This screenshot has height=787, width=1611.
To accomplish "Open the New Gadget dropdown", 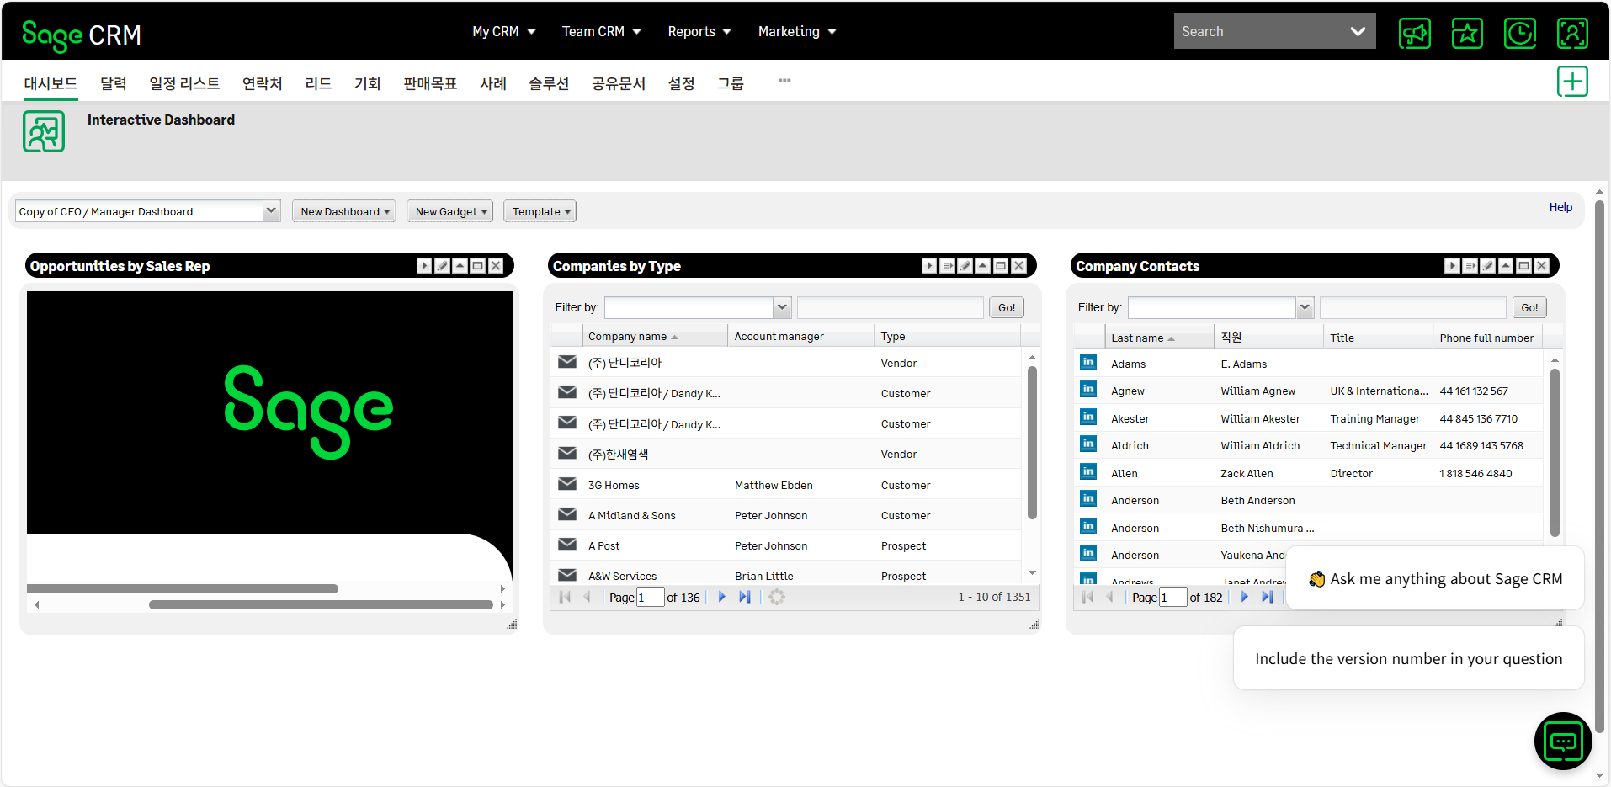I will click(x=449, y=211).
